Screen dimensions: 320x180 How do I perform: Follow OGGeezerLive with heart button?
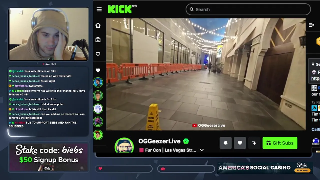[240, 143]
